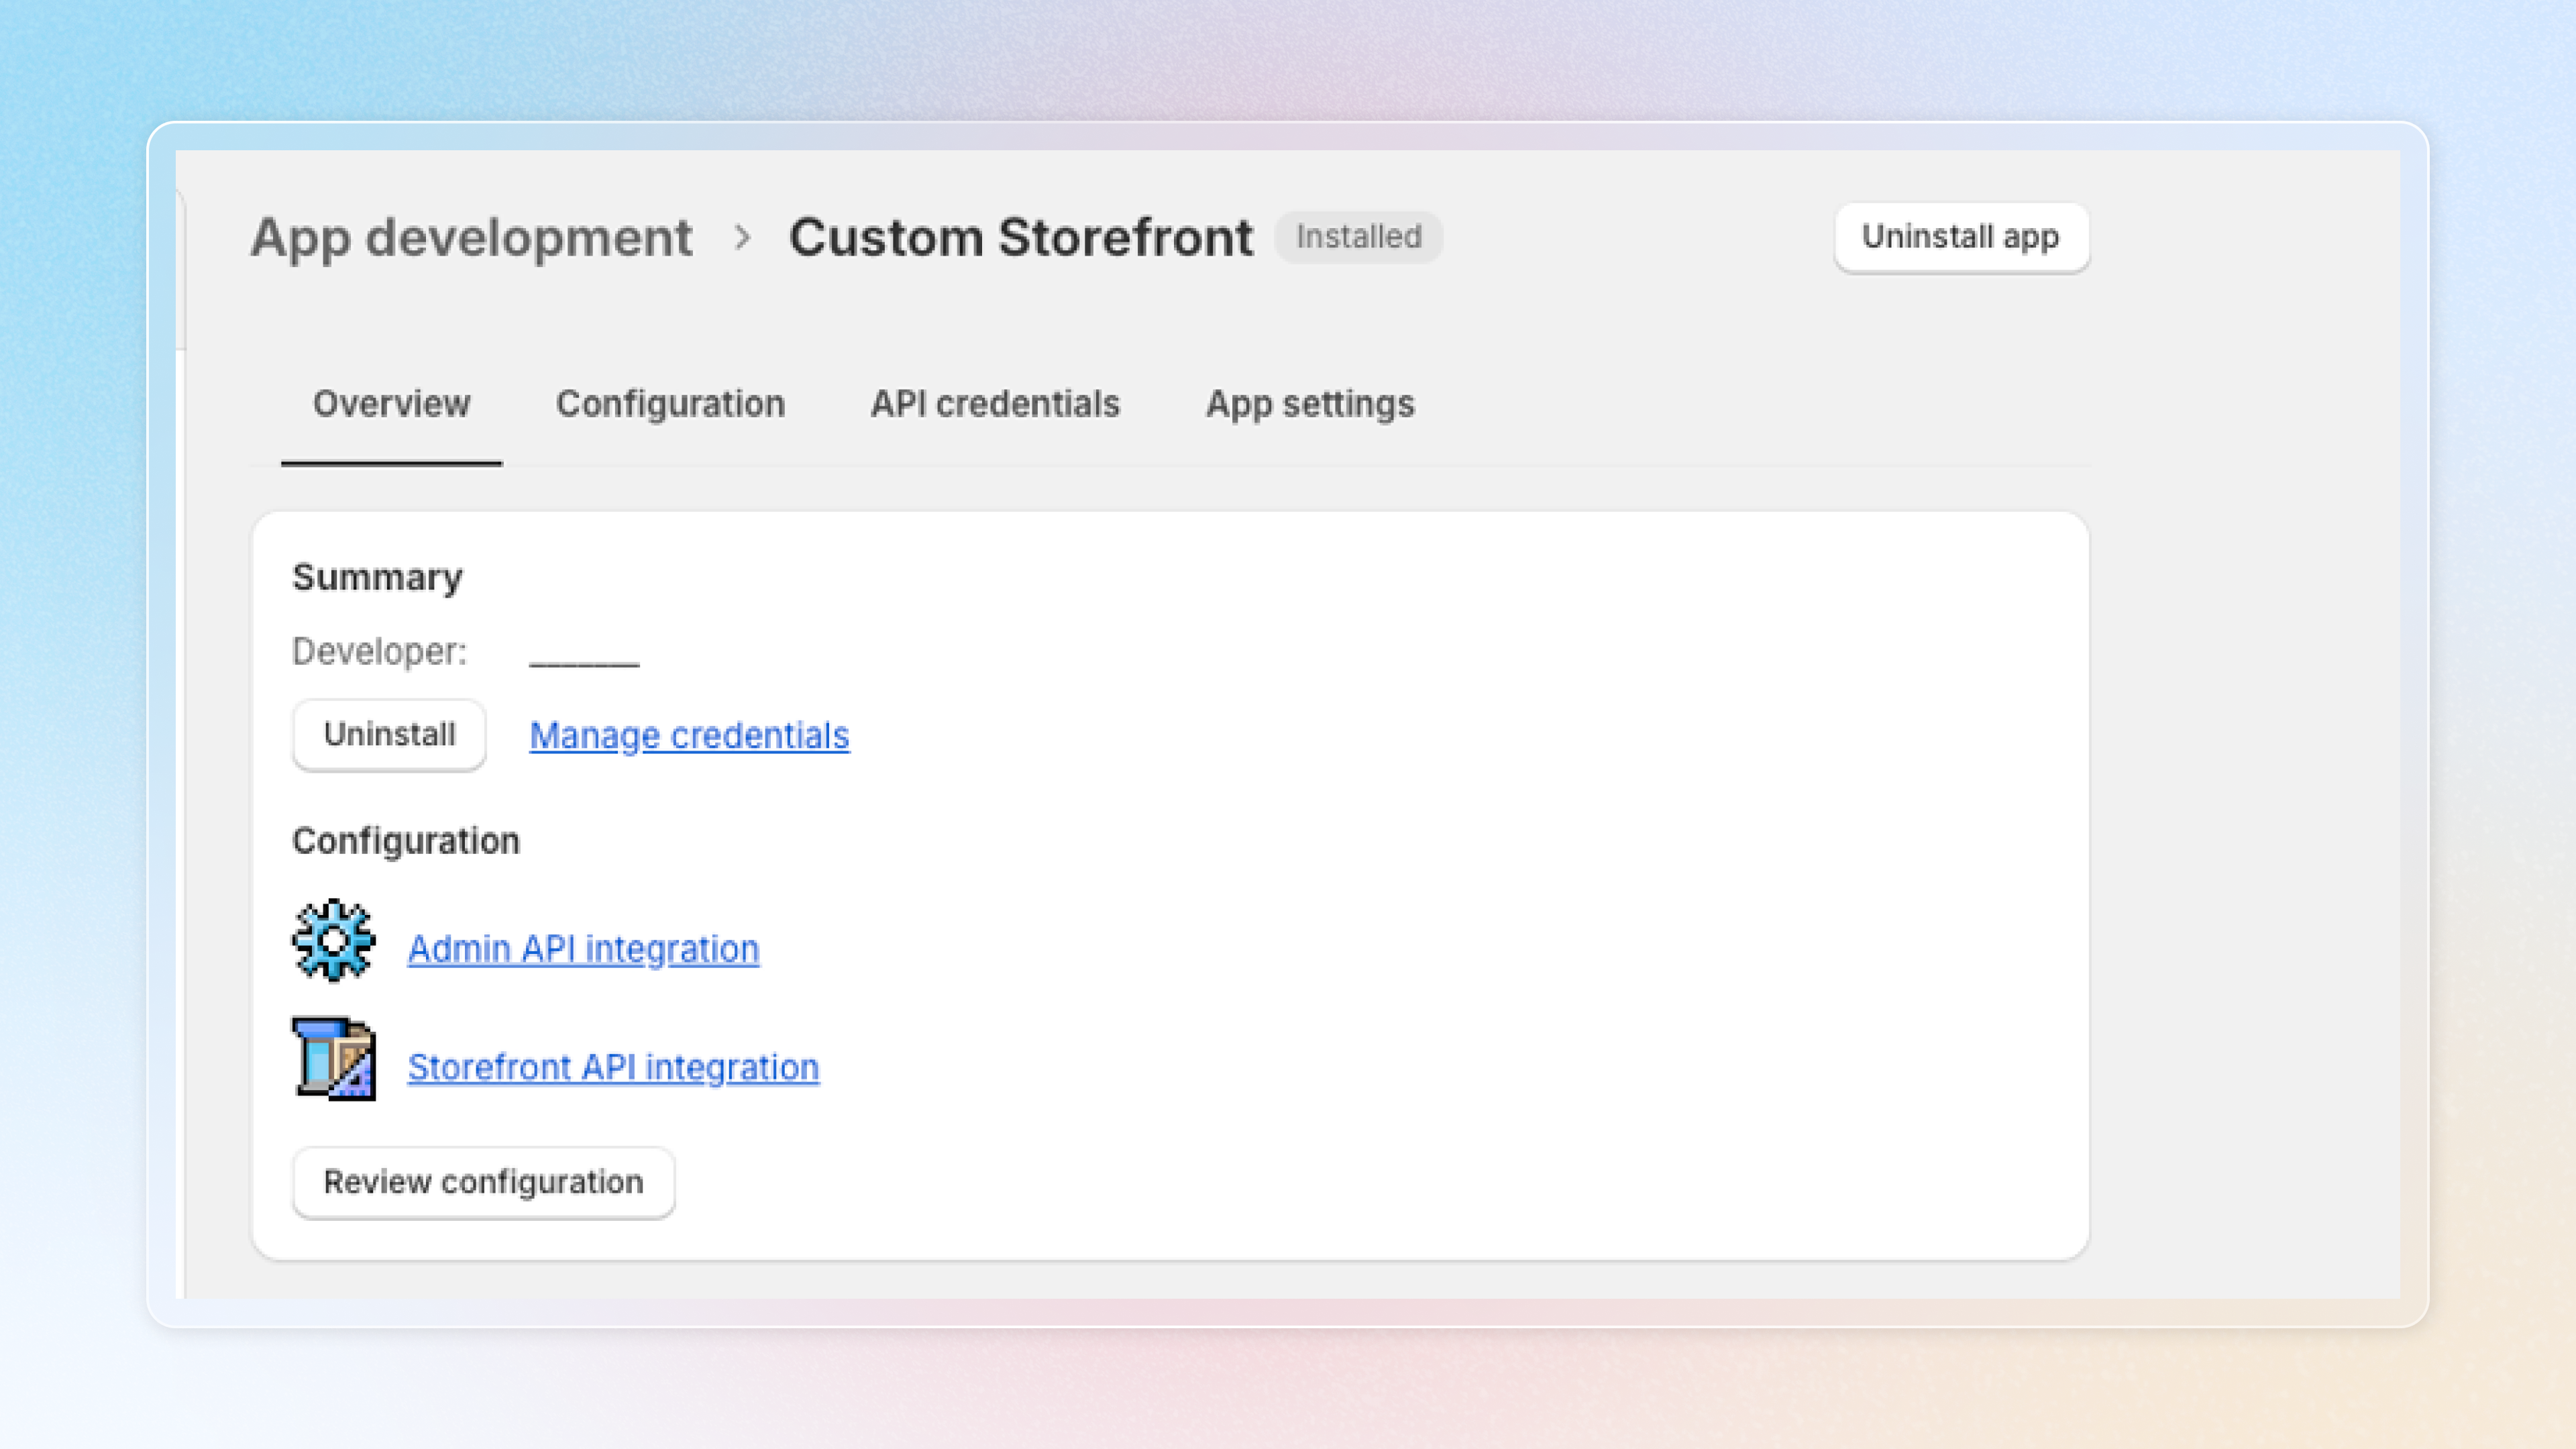The image size is (2576, 1449).
Task: Click the Summary section heading
Action: [378, 577]
